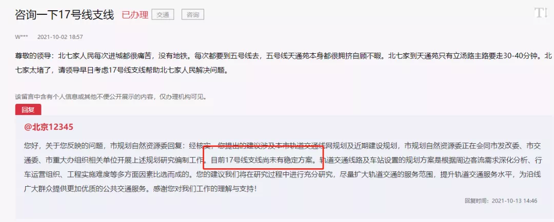Click the privacy notice beginning 该留言中含有个人信息

[111, 97]
